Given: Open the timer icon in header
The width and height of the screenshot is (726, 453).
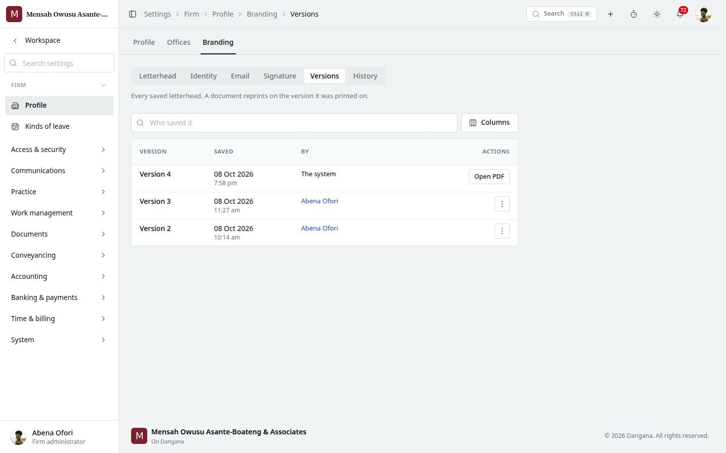Looking at the screenshot, I should point(634,14).
